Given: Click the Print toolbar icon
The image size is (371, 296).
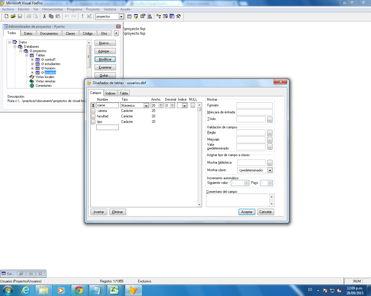Looking at the screenshot, I should coord(29,16).
